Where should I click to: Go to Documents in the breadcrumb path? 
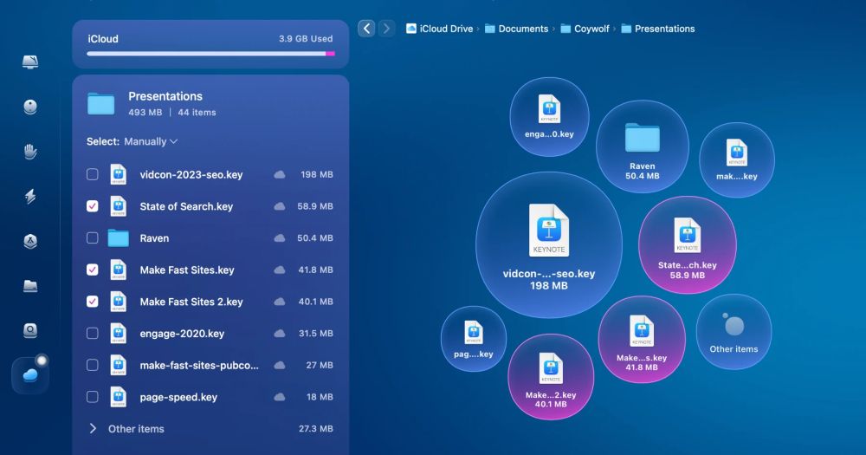(523, 29)
